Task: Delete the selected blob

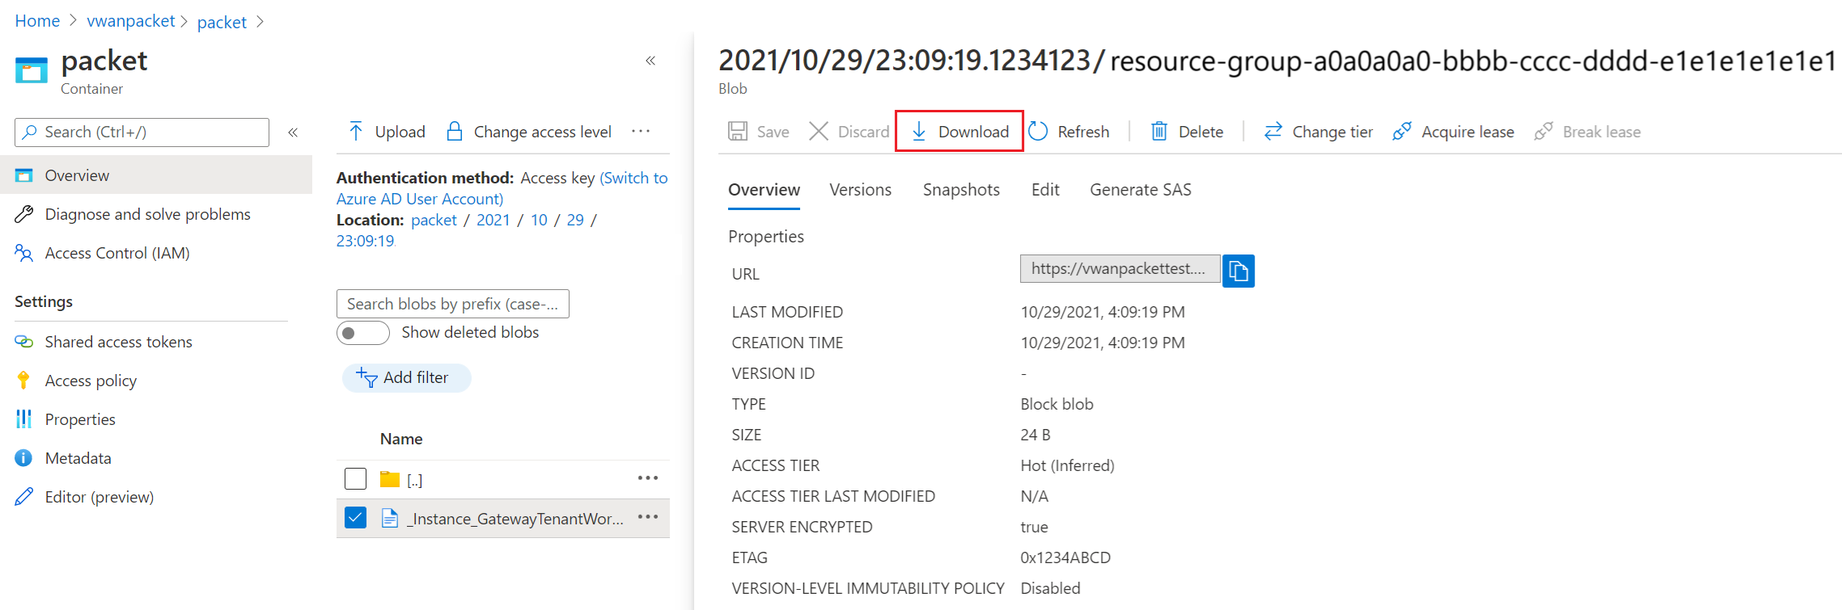Action: click(1187, 132)
